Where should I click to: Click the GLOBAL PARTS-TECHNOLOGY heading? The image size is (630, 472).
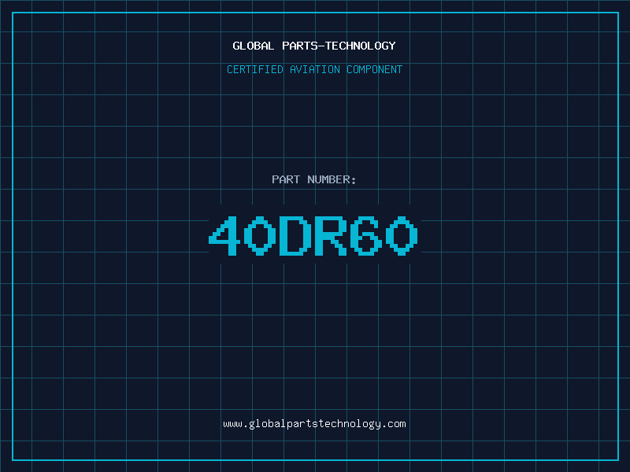tap(314, 46)
